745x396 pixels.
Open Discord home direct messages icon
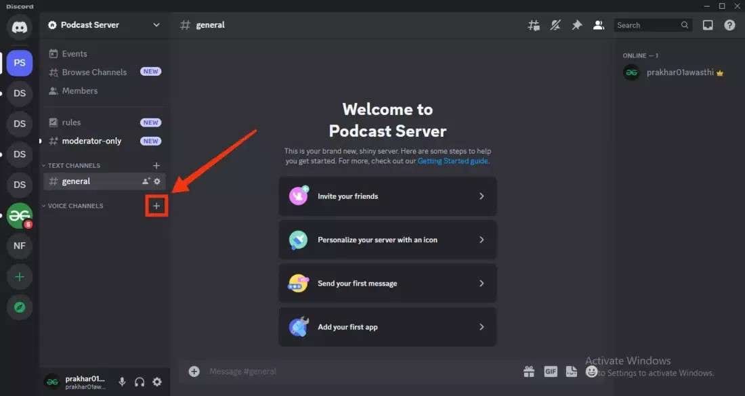coord(20,27)
